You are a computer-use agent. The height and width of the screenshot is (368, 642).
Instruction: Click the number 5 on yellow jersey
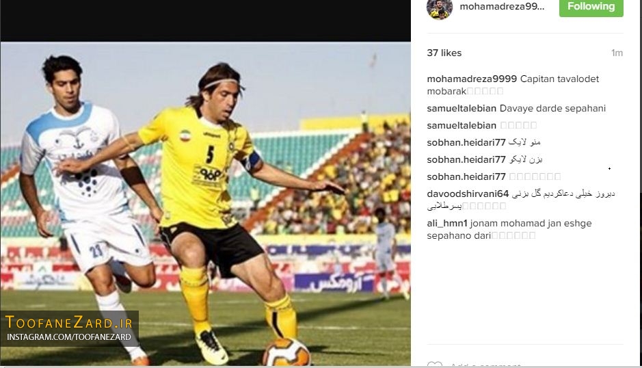point(210,155)
